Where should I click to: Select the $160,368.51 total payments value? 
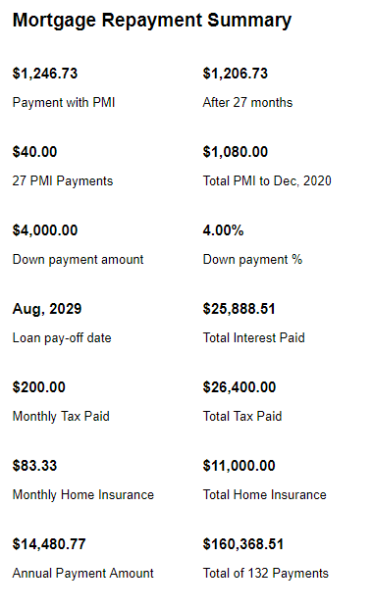click(243, 544)
